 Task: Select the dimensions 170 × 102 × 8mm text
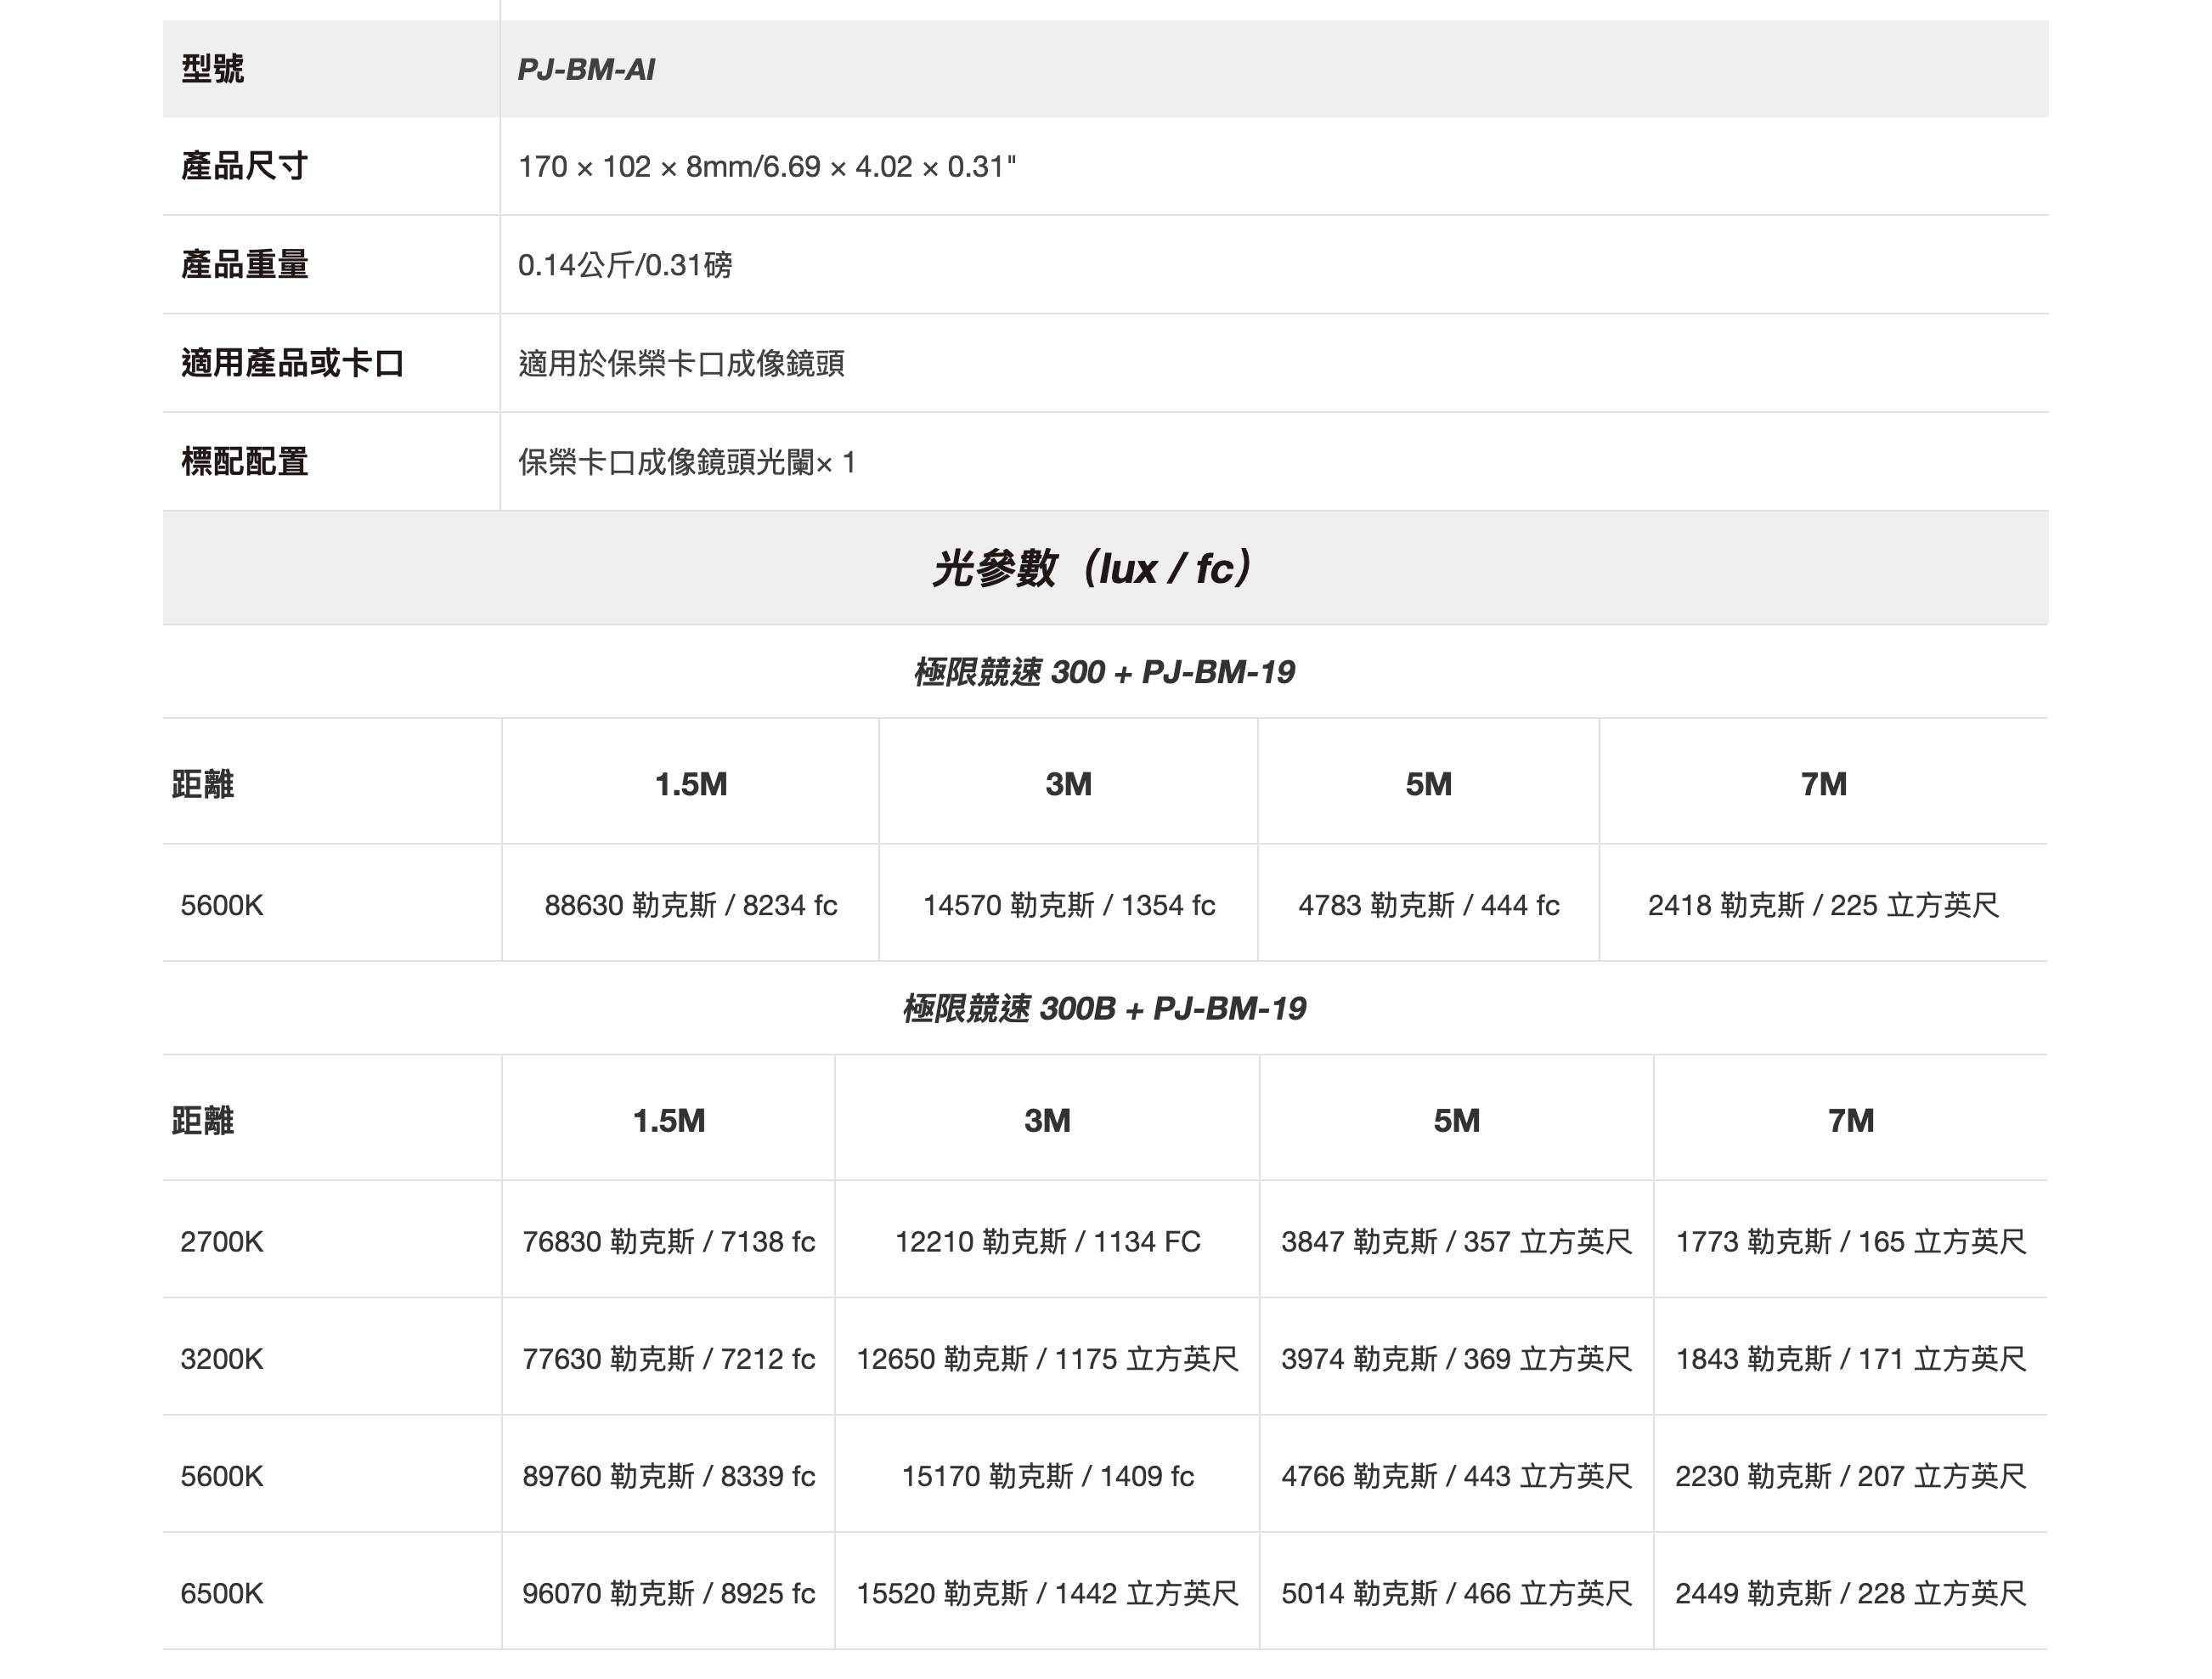[634, 166]
